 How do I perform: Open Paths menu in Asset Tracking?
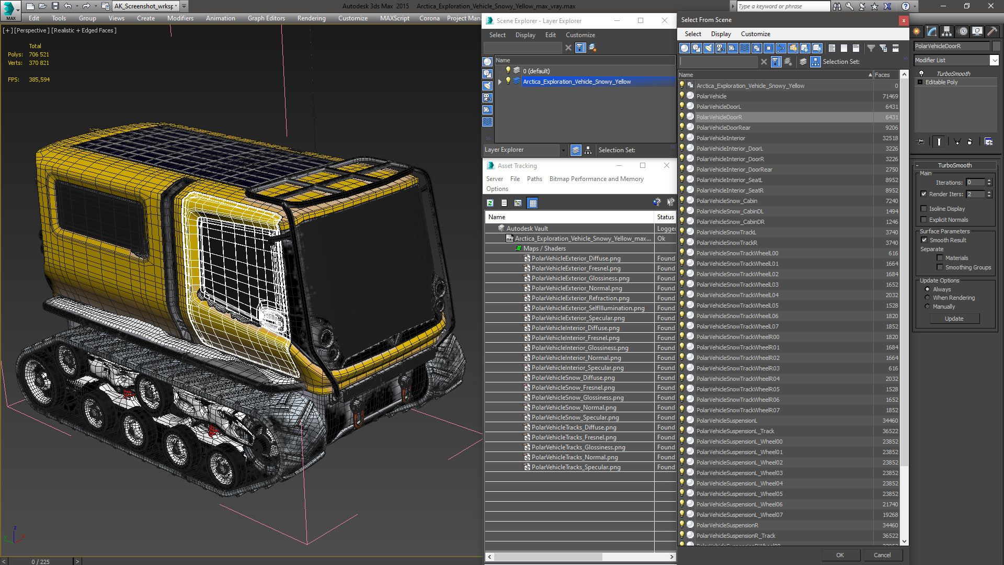click(x=534, y=179)
